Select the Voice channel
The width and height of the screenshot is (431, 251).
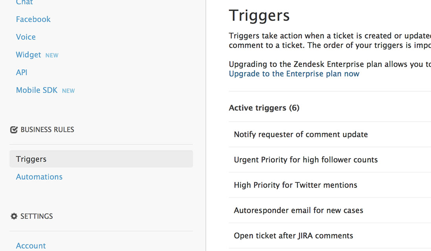tap(26, 37)
